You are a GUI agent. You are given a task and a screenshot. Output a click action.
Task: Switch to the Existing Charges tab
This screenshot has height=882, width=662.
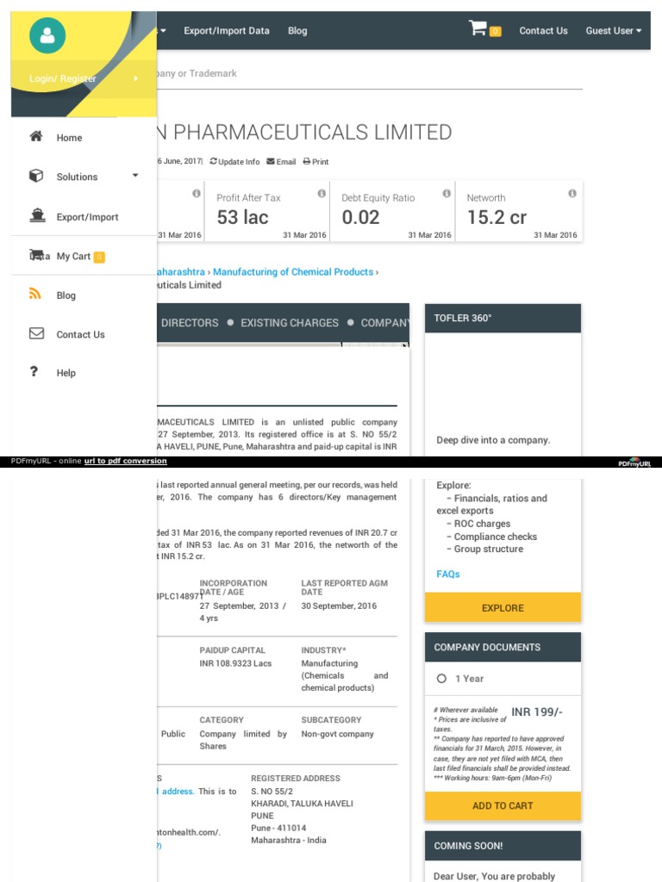click(290, 323)
